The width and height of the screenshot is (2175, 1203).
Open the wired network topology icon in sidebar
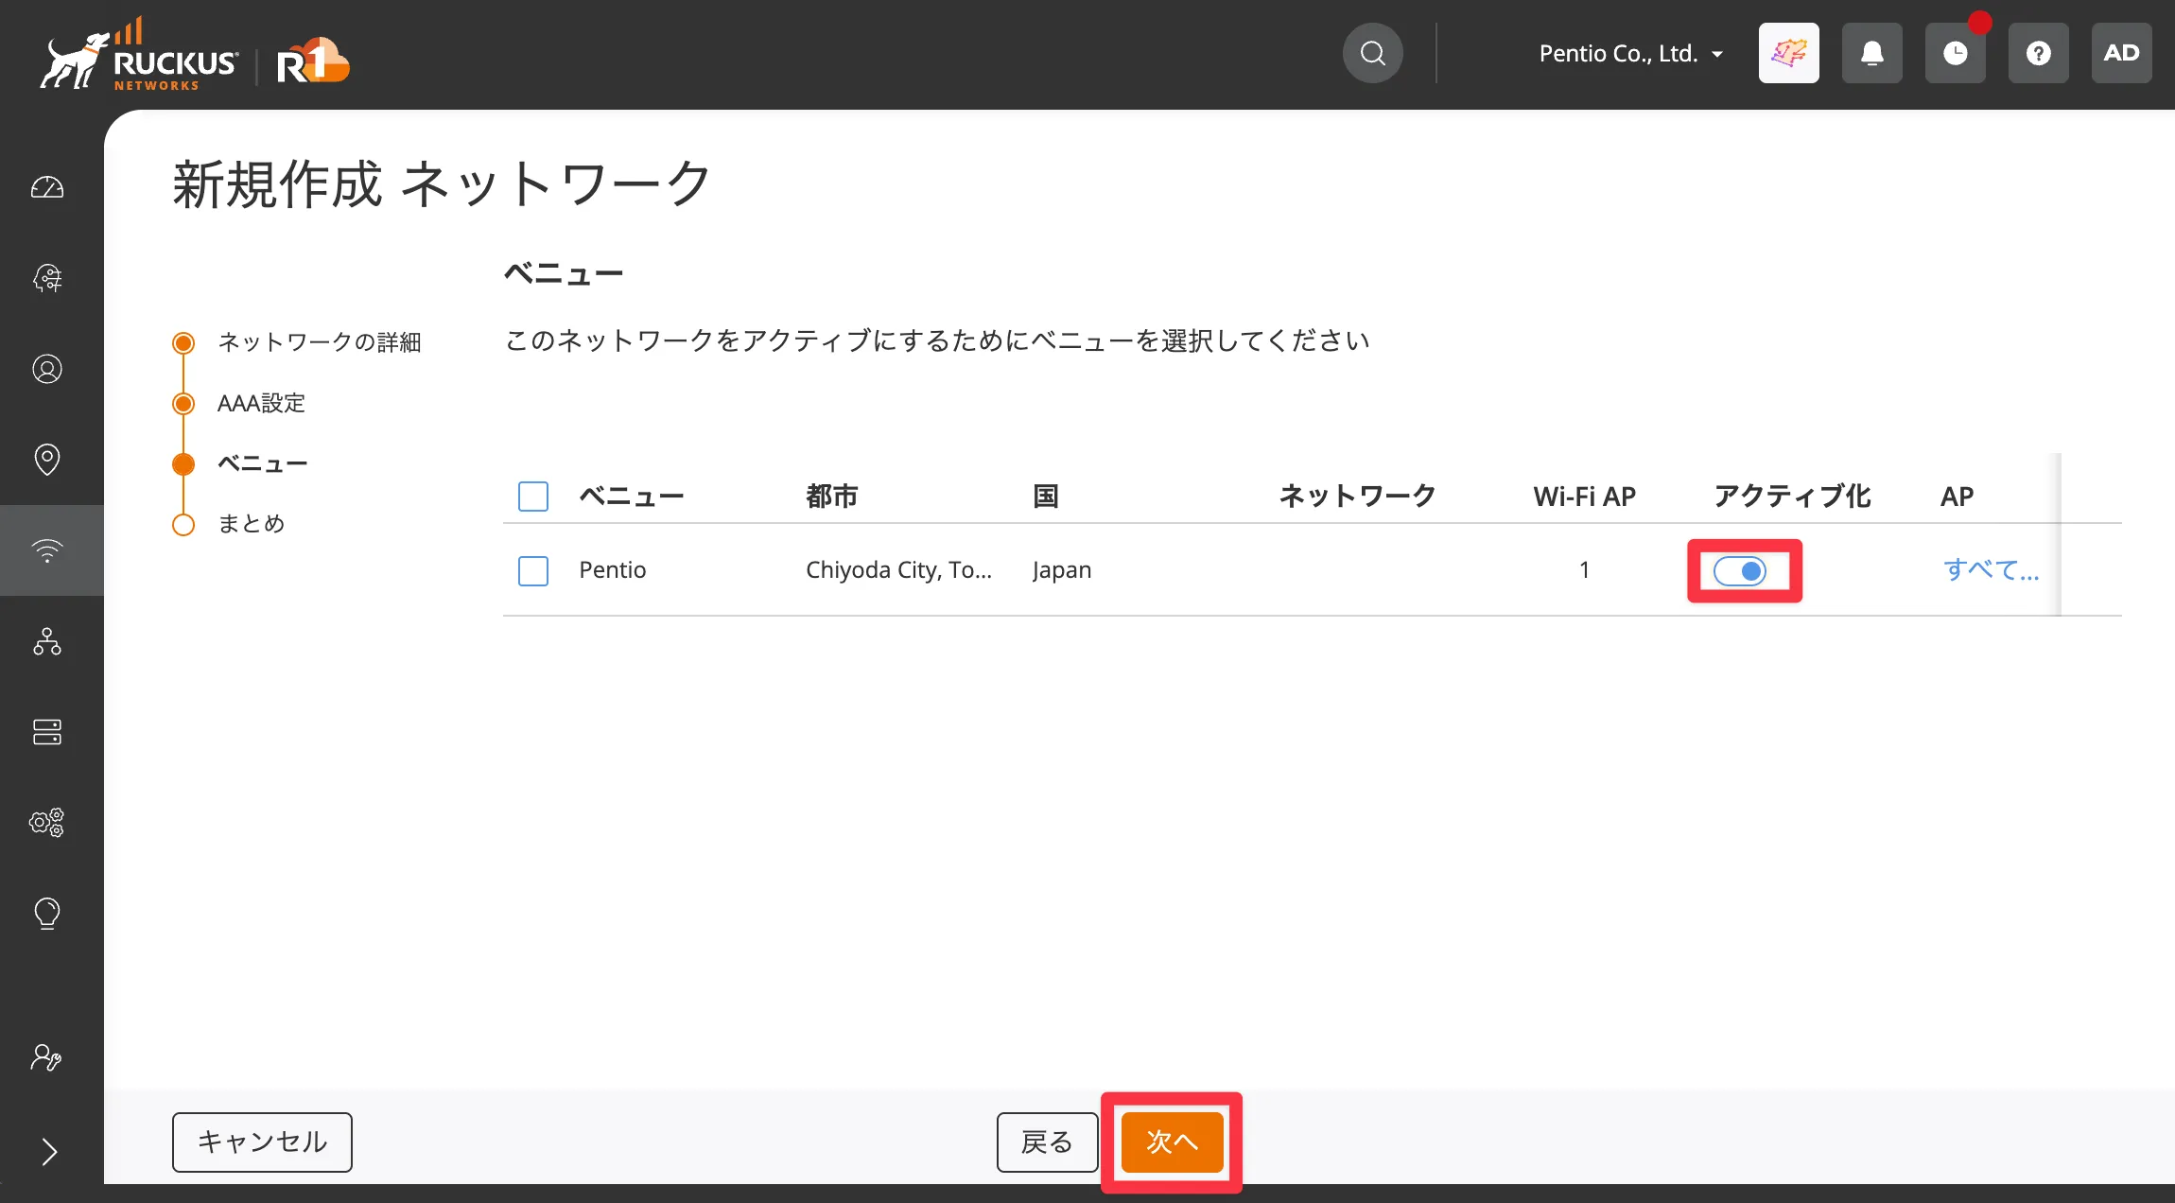pos(47,641)
